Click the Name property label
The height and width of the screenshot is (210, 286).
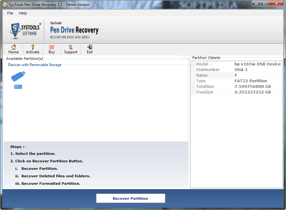202,75
